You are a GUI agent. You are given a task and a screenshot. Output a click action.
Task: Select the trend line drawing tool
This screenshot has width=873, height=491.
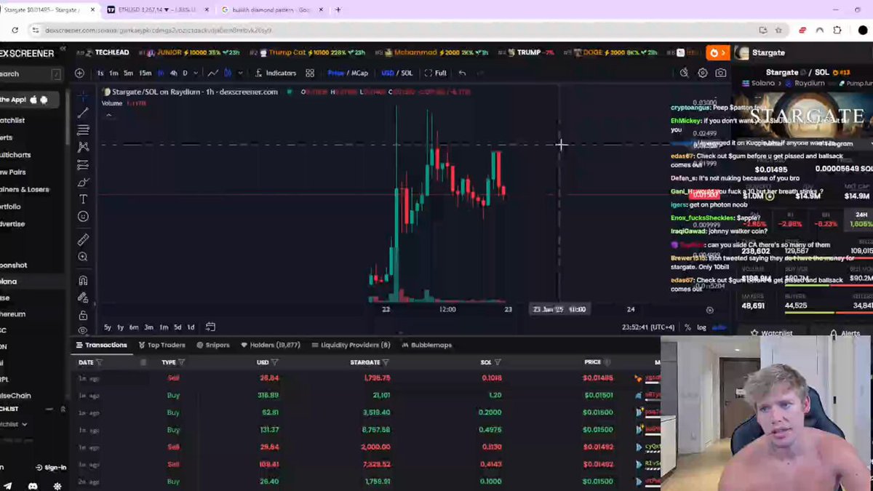(83, 113)
